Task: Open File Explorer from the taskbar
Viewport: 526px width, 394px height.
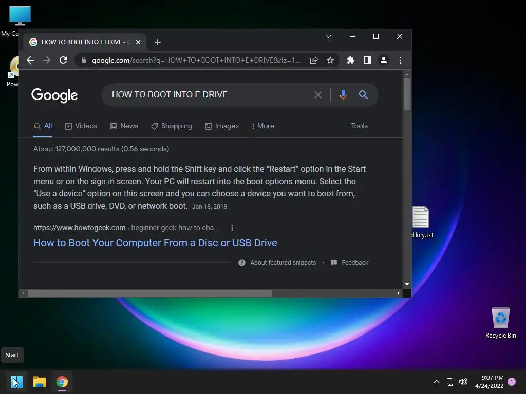Action: click(x=39, y=382)
